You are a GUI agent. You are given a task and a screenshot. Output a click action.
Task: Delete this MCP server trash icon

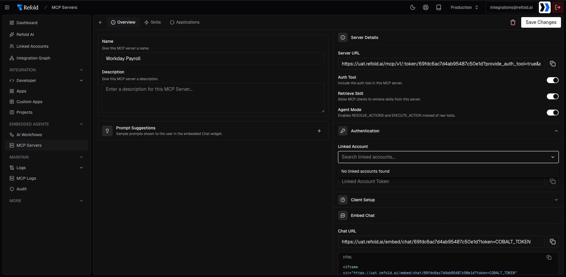513,22
